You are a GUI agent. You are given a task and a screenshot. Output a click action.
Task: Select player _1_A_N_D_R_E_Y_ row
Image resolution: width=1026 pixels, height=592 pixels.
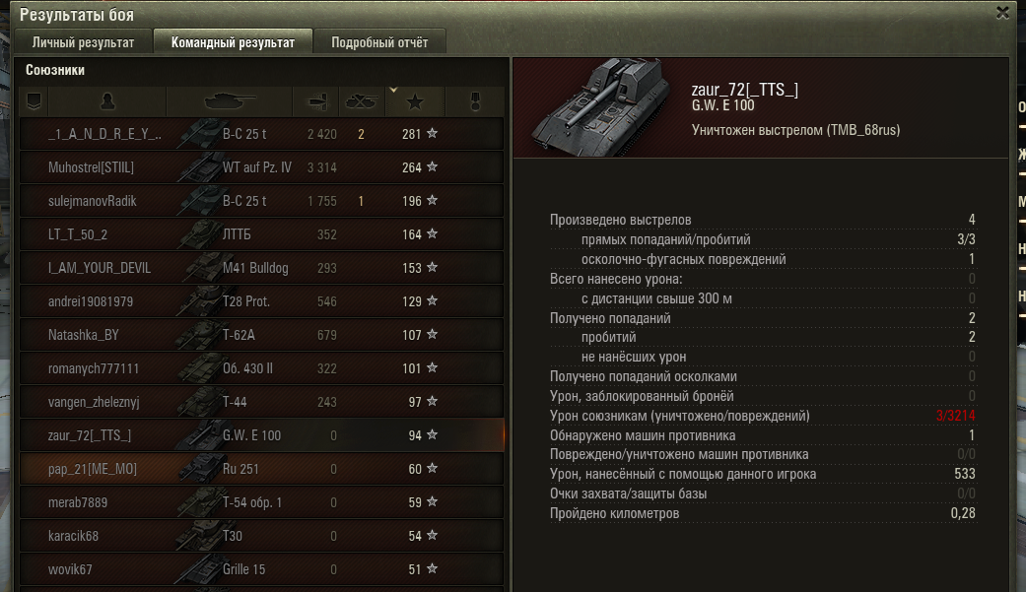click(262, 134)
